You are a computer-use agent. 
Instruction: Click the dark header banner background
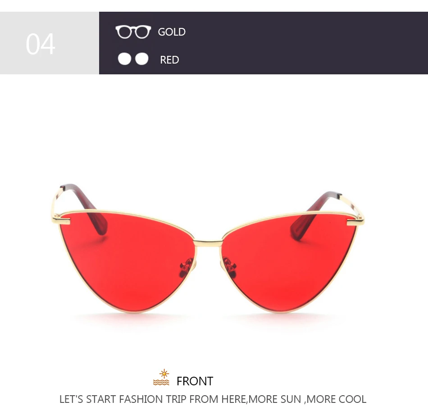(x=300, y=43)
